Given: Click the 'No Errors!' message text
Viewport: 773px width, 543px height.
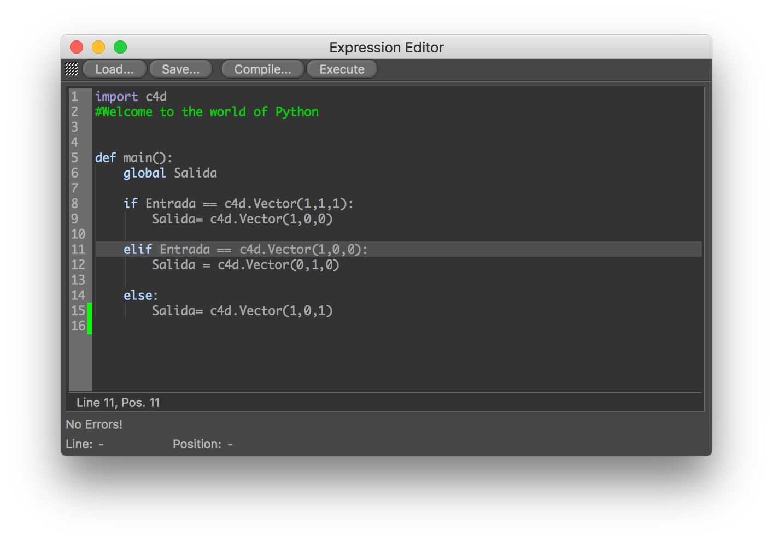Looking at the screenshot, I should [94, 424].
